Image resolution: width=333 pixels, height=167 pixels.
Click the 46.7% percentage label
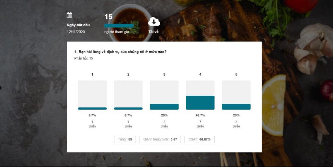point(200,115)
